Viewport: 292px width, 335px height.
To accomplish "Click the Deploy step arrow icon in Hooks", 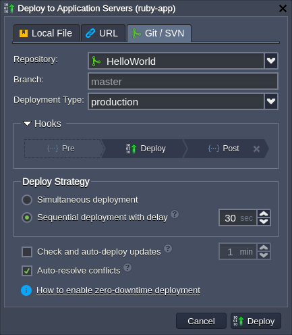I will pos(132,149).
